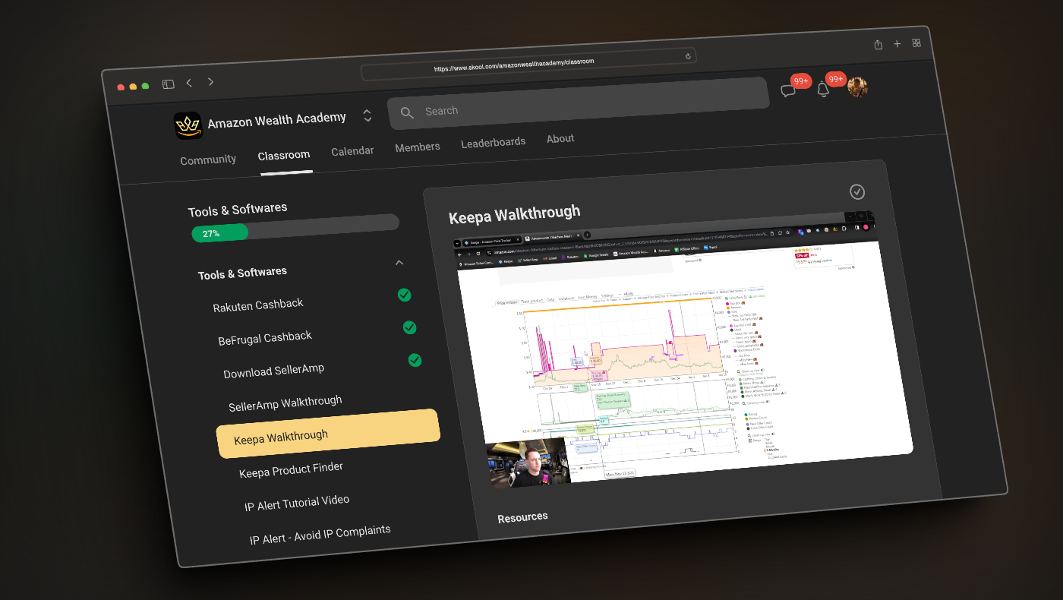Toggle Rakuten Cashback completion checkmark
This screenshot has width=1063, height=600.
(404, 295)
